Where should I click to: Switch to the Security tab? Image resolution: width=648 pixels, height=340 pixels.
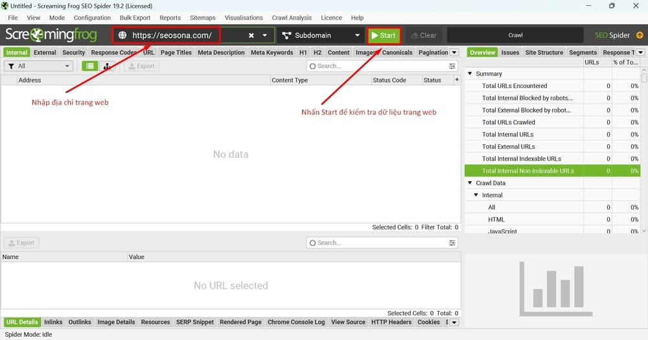pyautogui.click(x=74, y=52)
